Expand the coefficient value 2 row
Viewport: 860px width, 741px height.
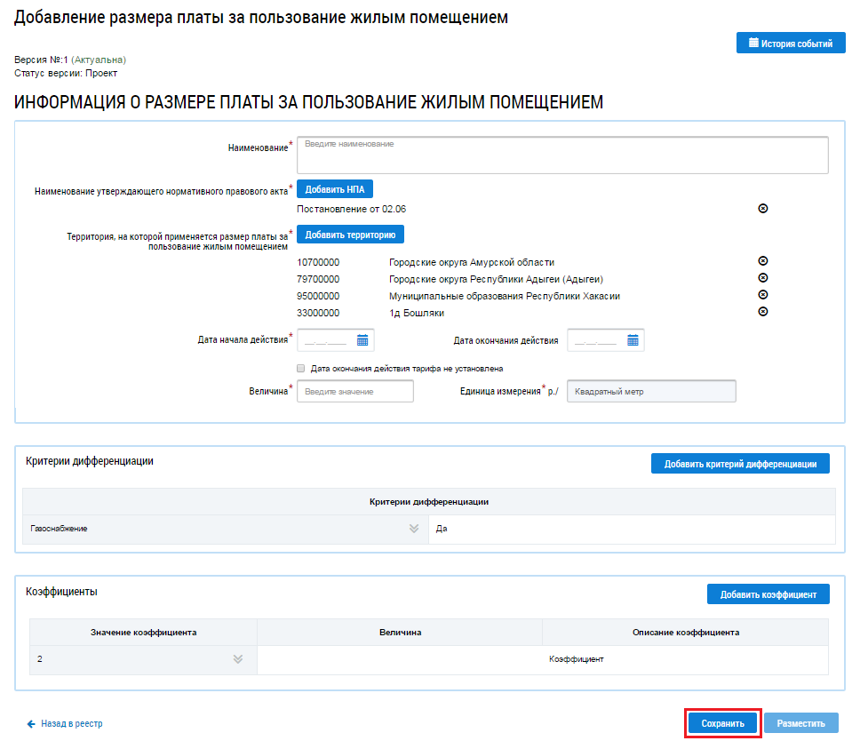click(x=237, y=659)
